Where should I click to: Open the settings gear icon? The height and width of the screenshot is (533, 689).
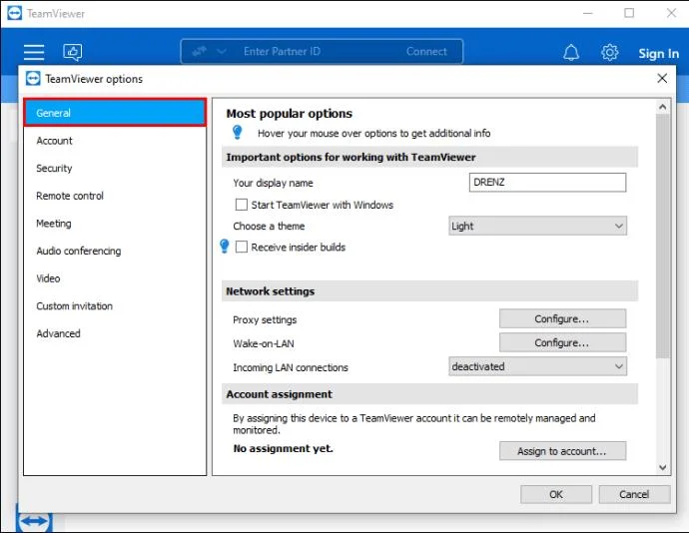point(609,52)
